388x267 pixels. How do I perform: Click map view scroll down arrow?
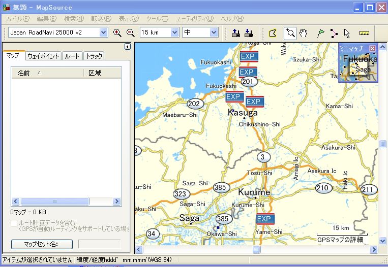[382, 241]
